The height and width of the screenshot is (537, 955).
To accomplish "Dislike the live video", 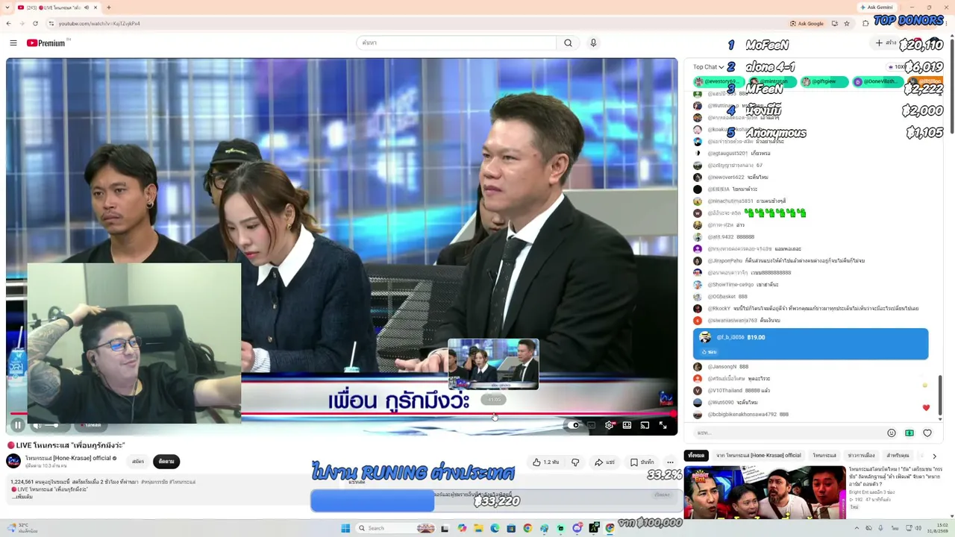I will (575, 462).
